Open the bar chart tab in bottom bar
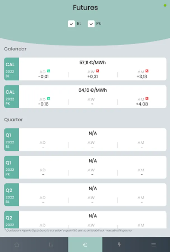 [x=51, y=245]
